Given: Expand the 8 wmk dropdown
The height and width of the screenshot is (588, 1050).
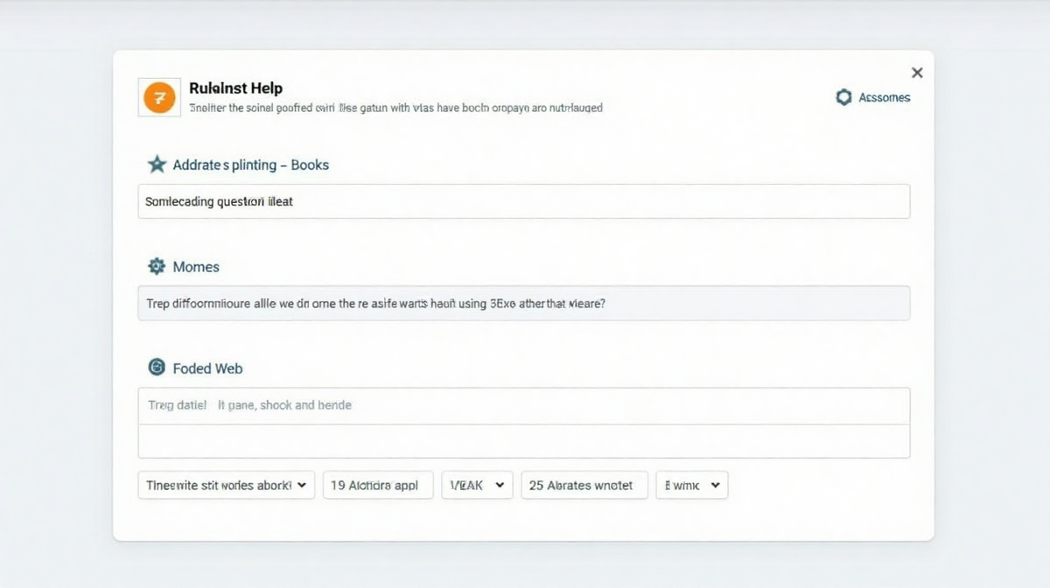Looking at the screenshot, I should pos(691,485).
